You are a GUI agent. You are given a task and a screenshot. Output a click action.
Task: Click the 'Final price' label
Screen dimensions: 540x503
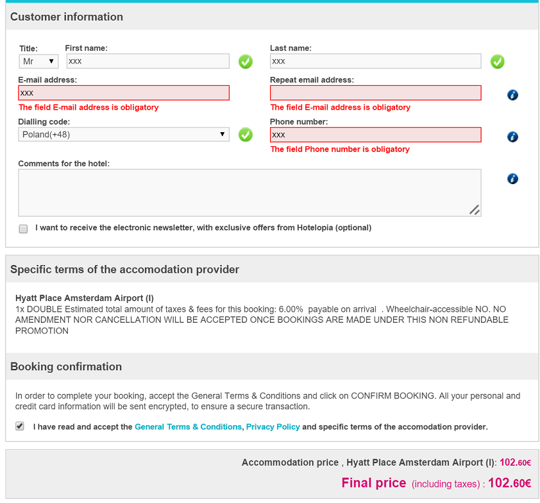pyautogui.click(x=374, y=483)
